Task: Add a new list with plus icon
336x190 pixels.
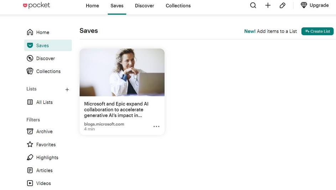Action: point(67,90)
